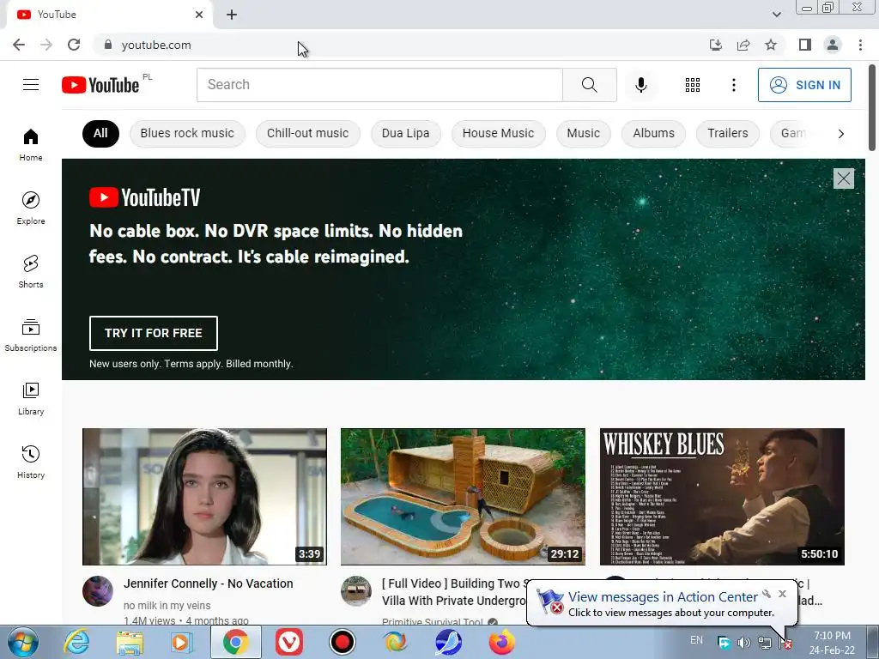Launch Internet Explorer from taskbar
The width and height of the screenshot is (879, 659).
click(76, 642)
